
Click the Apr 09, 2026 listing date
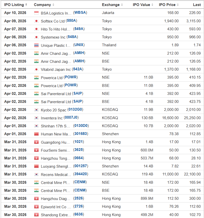tap(15, 21)
